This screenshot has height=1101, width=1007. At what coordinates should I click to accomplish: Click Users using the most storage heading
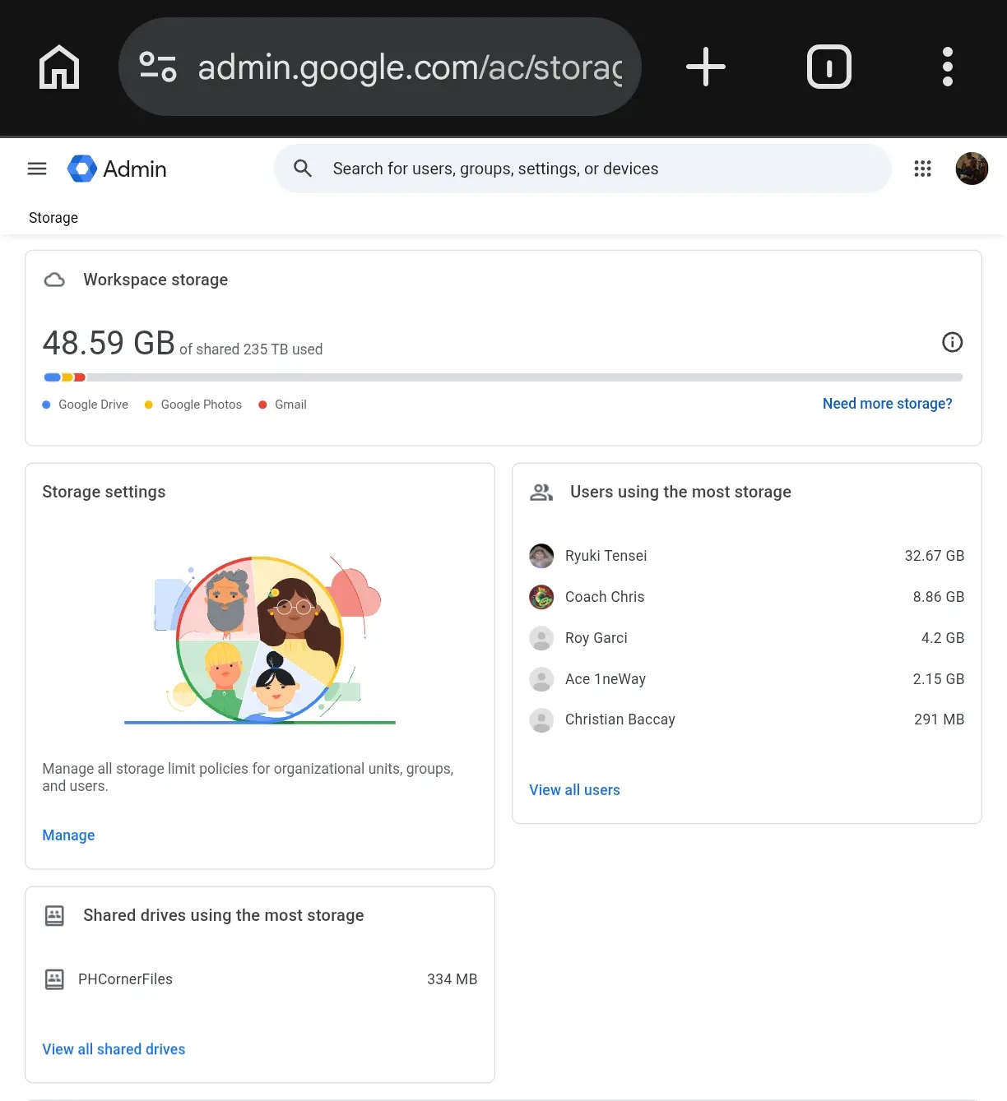[680, 492]
